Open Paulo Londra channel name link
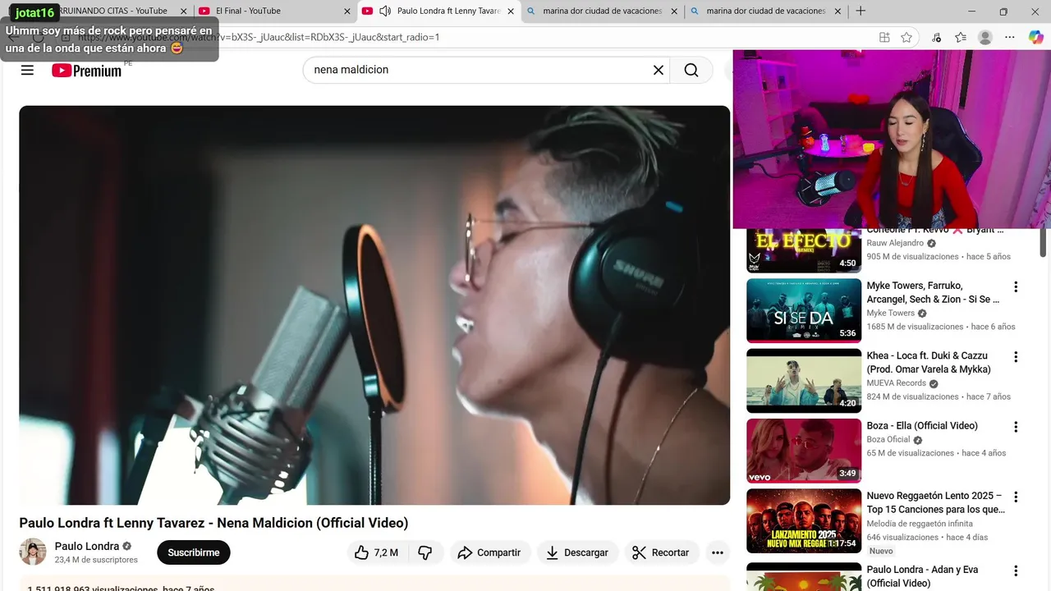 click(x=87, y=546)
